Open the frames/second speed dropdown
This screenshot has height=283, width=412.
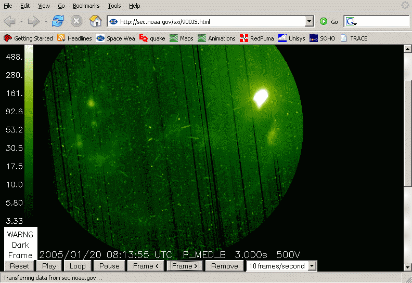pyautogui.click(x=312, y=266)
